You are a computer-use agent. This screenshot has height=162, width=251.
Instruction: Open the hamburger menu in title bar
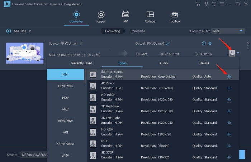[222, 4]
